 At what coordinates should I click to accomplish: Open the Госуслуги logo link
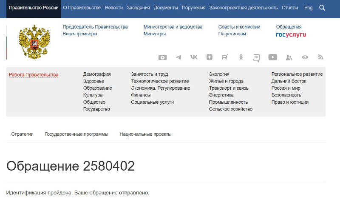coord(291,35)
